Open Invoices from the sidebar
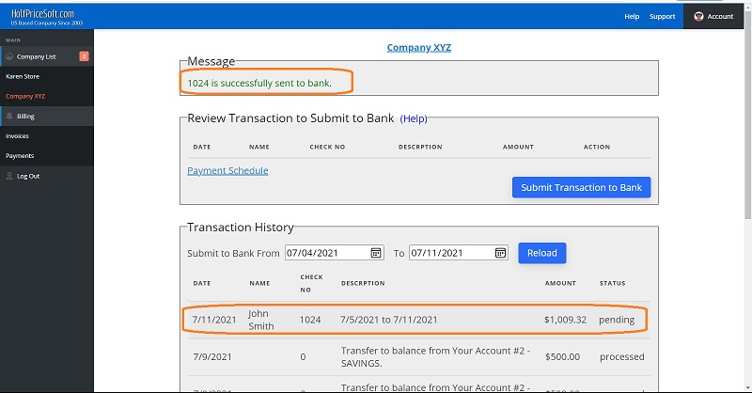This screenshot has height=393, width=752. [17, 135]
